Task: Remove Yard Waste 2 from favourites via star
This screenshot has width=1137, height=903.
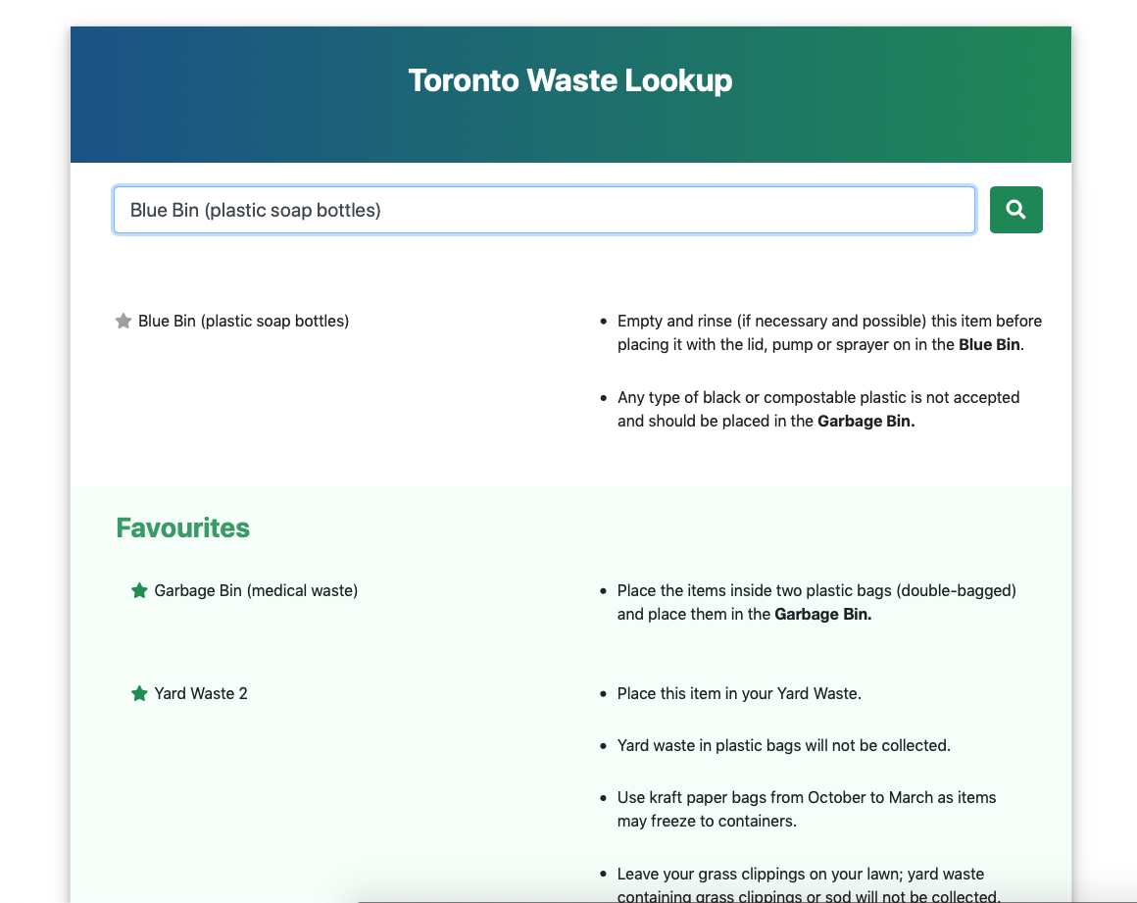Action: [x=139, y=693]
